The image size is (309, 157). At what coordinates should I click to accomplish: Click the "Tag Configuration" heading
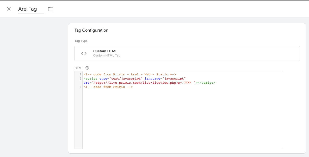pos(91,30)
